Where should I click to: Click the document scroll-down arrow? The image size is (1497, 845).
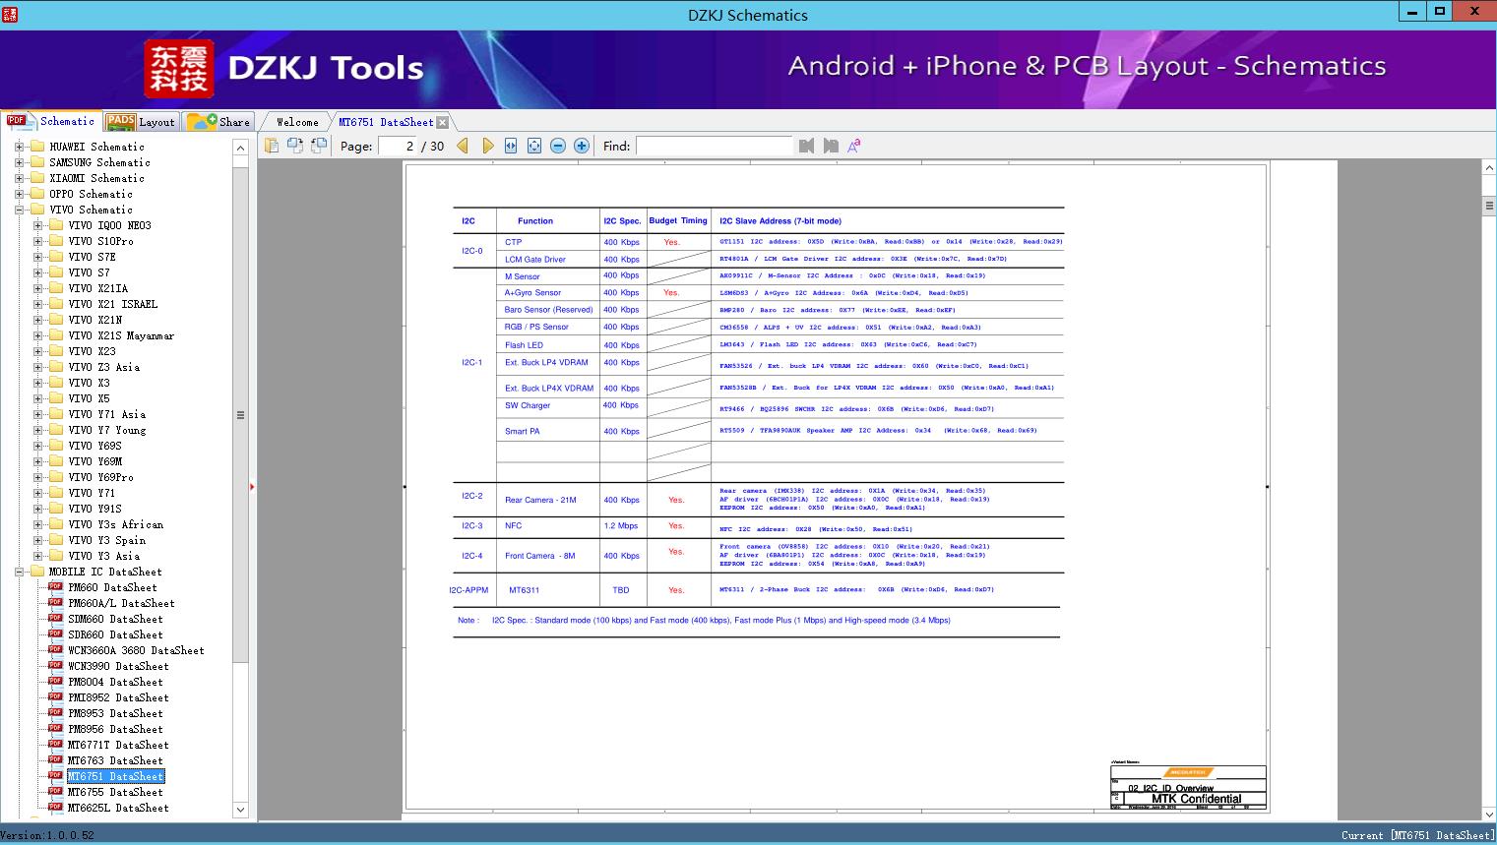click(1489, 814)
